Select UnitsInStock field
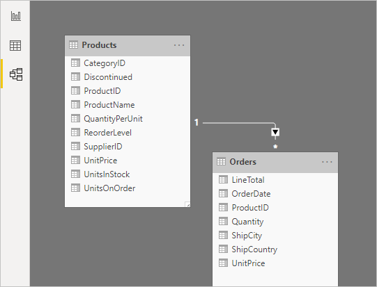 [128, 174]
